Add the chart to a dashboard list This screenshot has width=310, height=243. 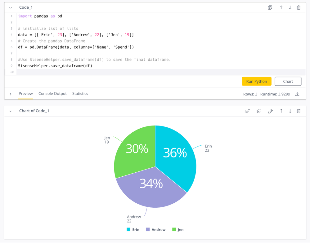[x=247, y=111]
